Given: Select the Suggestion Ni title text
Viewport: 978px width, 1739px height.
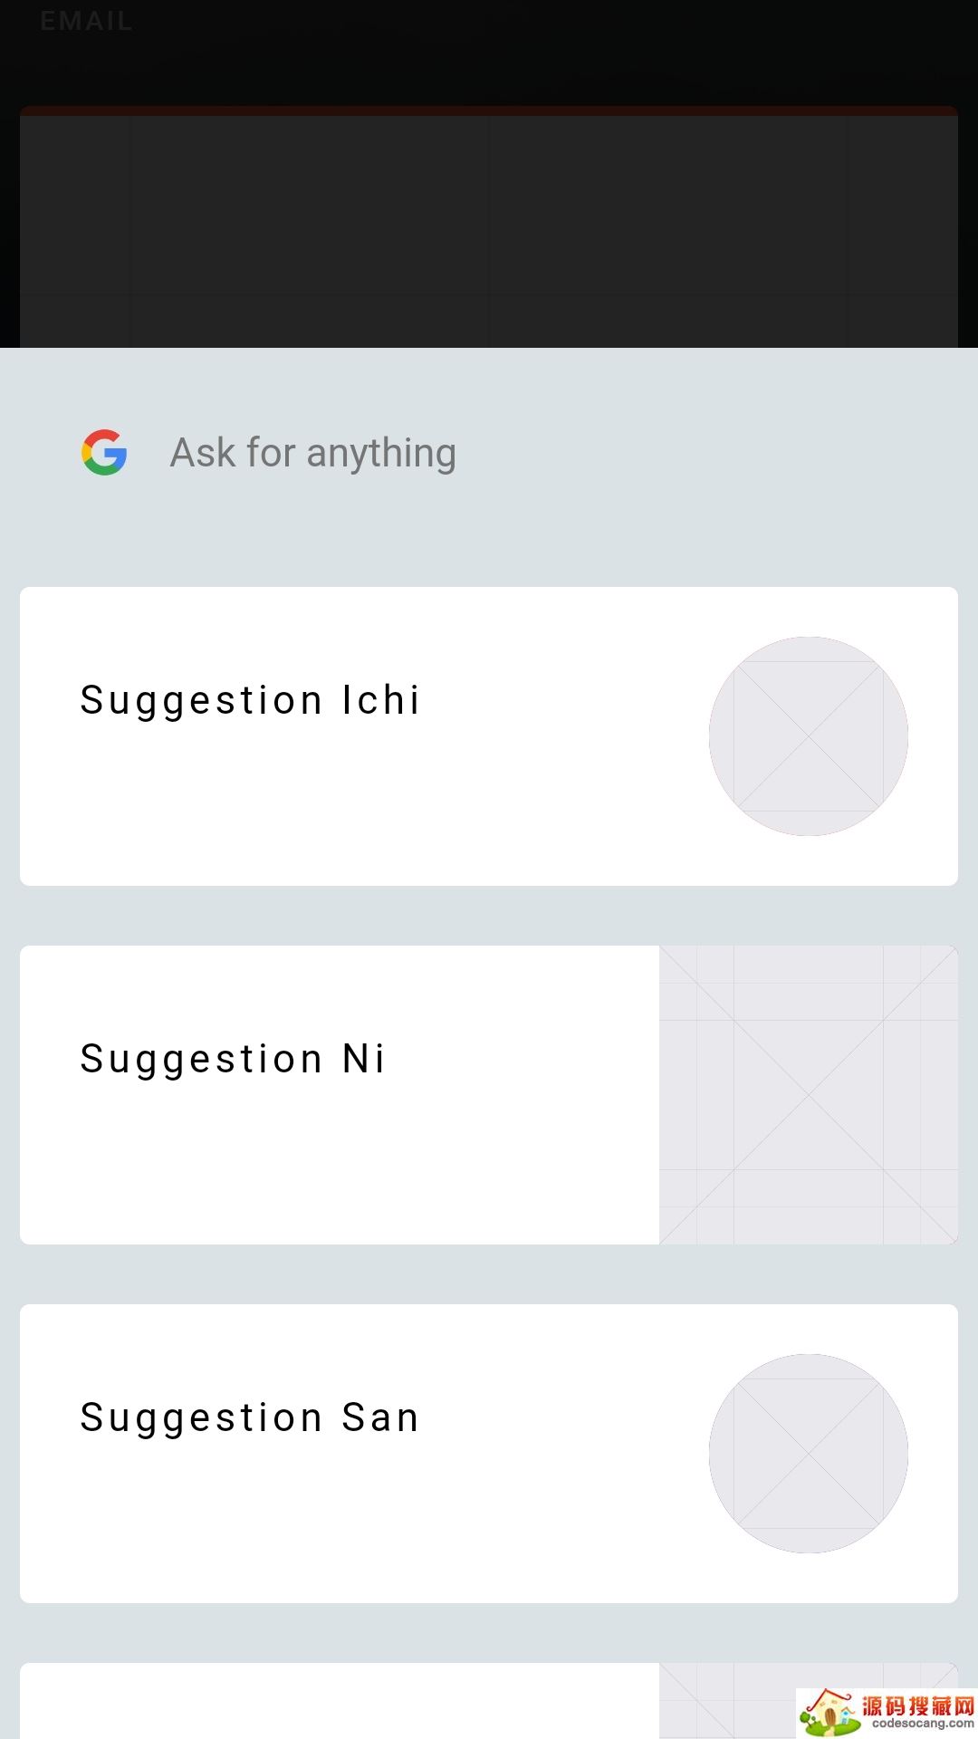Looking at the screenshot, I should point(233,1059).
